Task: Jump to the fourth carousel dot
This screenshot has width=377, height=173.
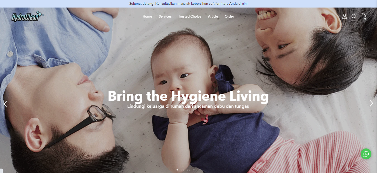Action: [x=194, y=170]
